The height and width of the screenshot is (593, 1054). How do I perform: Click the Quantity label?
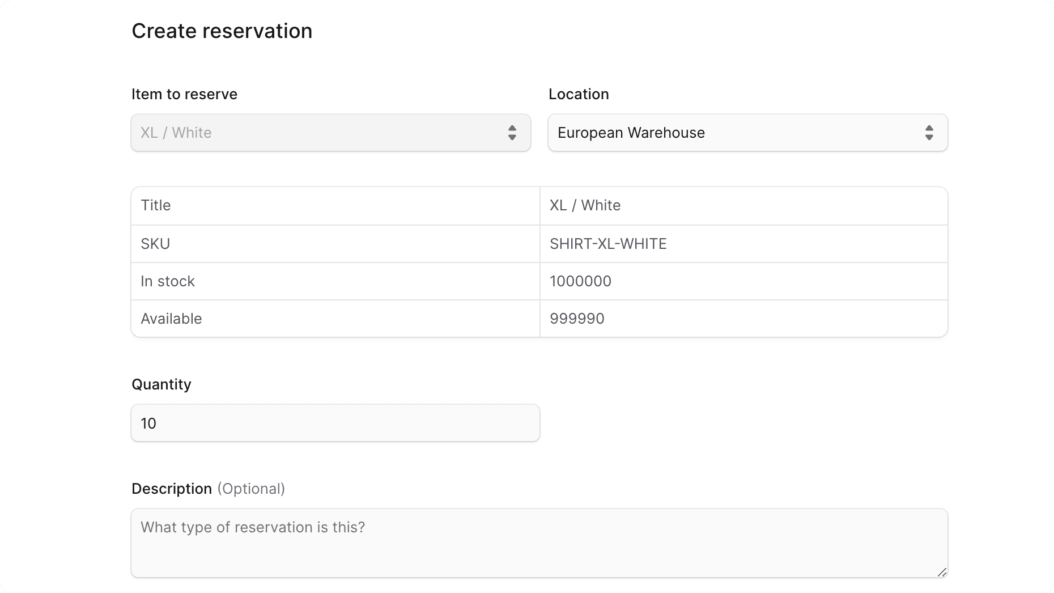coord(161,384)
